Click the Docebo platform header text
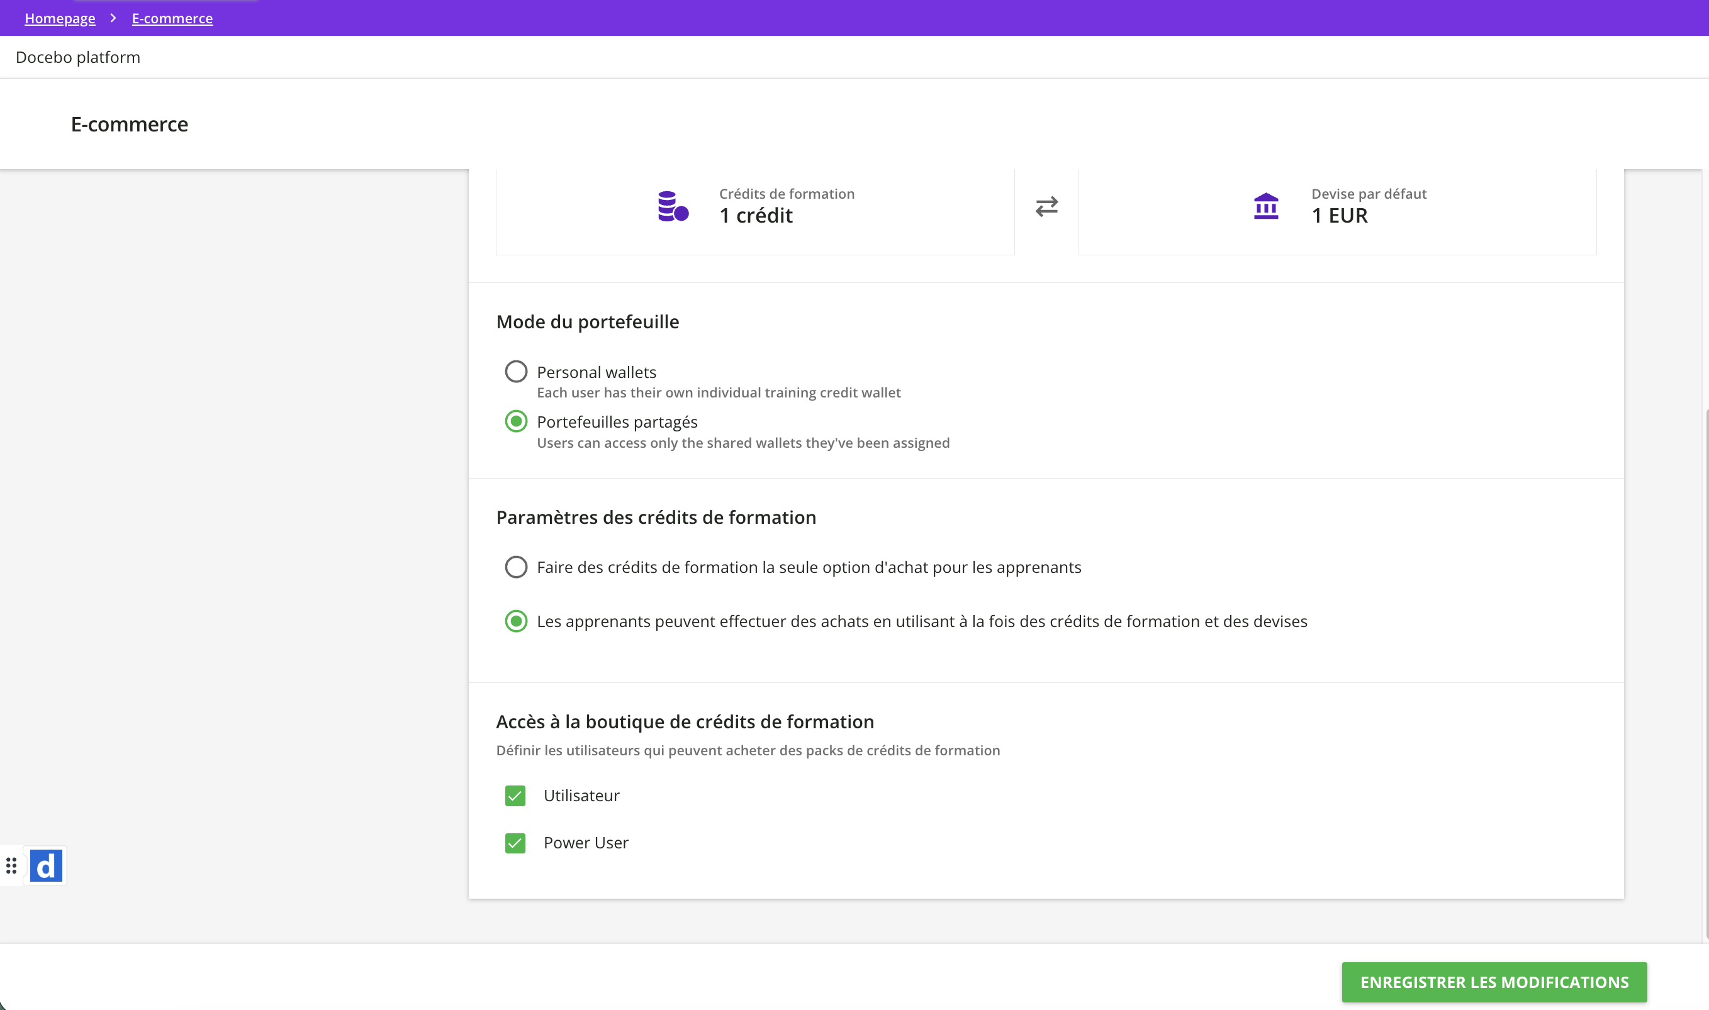Screen dimensions: 1709x1010 (78, 57)
